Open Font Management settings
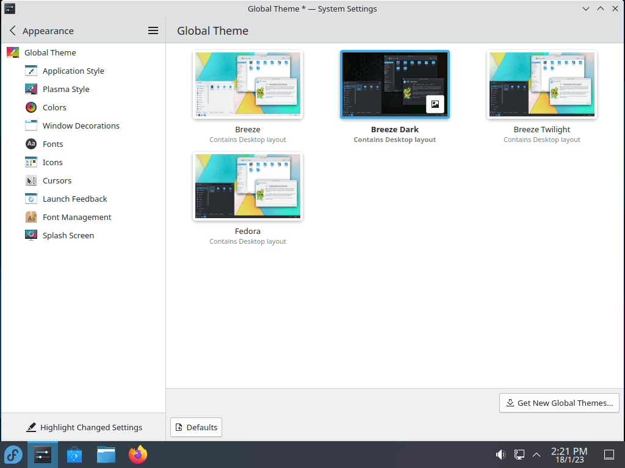 pyautogui.click(x=77, y=217)
